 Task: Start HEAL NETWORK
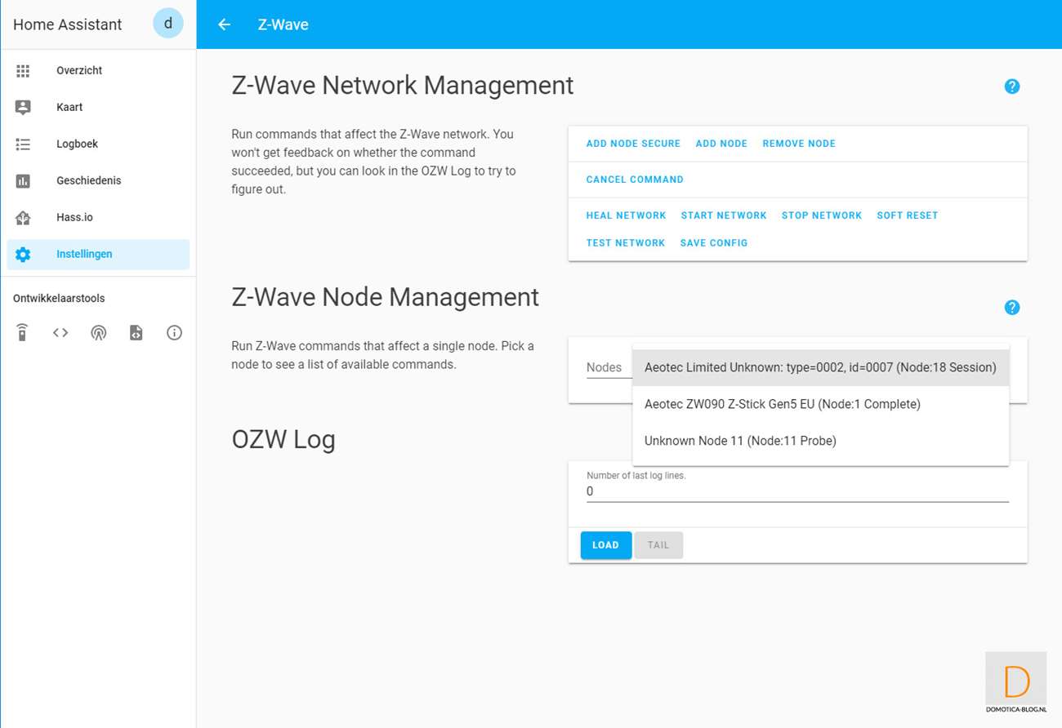tap(627, 215)
